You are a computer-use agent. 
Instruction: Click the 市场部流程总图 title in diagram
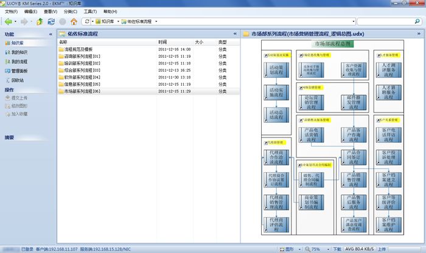(x=332, y=44)
